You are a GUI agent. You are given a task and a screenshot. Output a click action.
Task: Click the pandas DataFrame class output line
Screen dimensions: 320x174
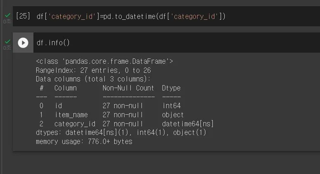[x=104, y=61]
